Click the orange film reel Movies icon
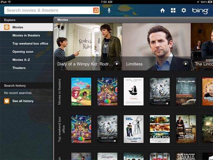This screenshot has width=213, height=160. click(7, 27)
